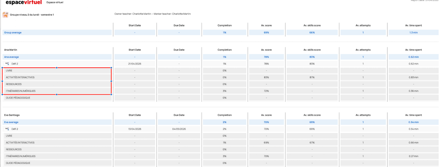
Task: Click the RESSOURCES row under Eva Santiago
Action: pyautogui.click(x=14, y=149)
